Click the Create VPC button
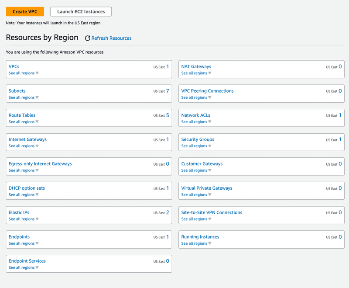 point(25,12)
